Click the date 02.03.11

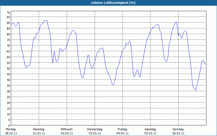click(67, 133)
